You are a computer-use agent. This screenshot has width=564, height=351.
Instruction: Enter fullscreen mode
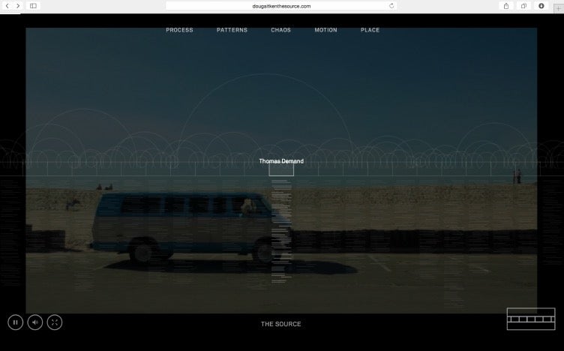[55, 322]
